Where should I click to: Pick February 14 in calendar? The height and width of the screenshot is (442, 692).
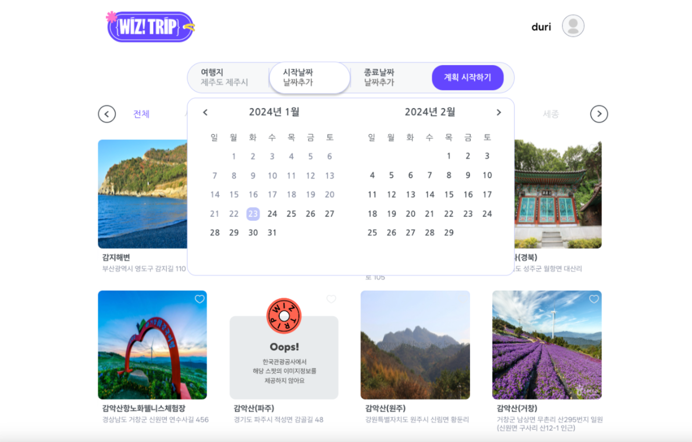(429, 195)
